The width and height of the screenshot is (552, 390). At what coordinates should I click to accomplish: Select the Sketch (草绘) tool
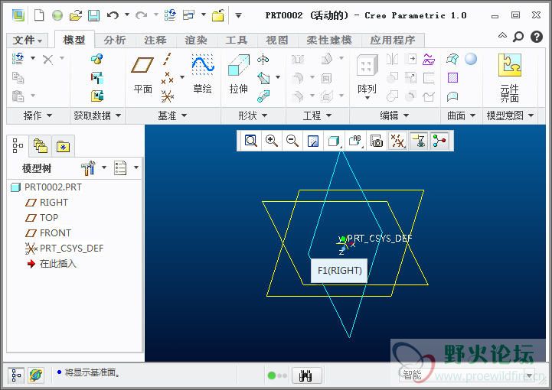pyautogui.click(x=202, y=74)
